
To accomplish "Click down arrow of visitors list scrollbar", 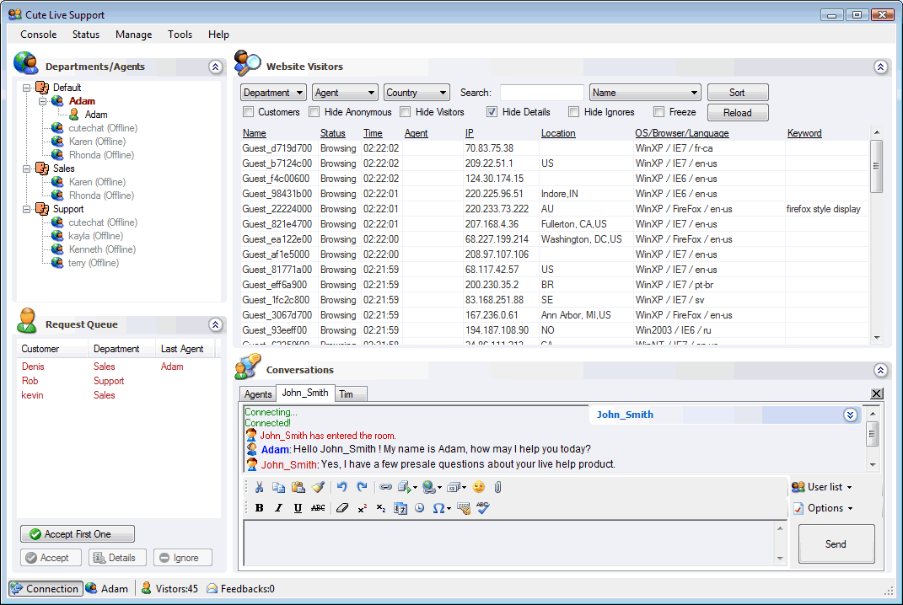I will click(877, 339).
